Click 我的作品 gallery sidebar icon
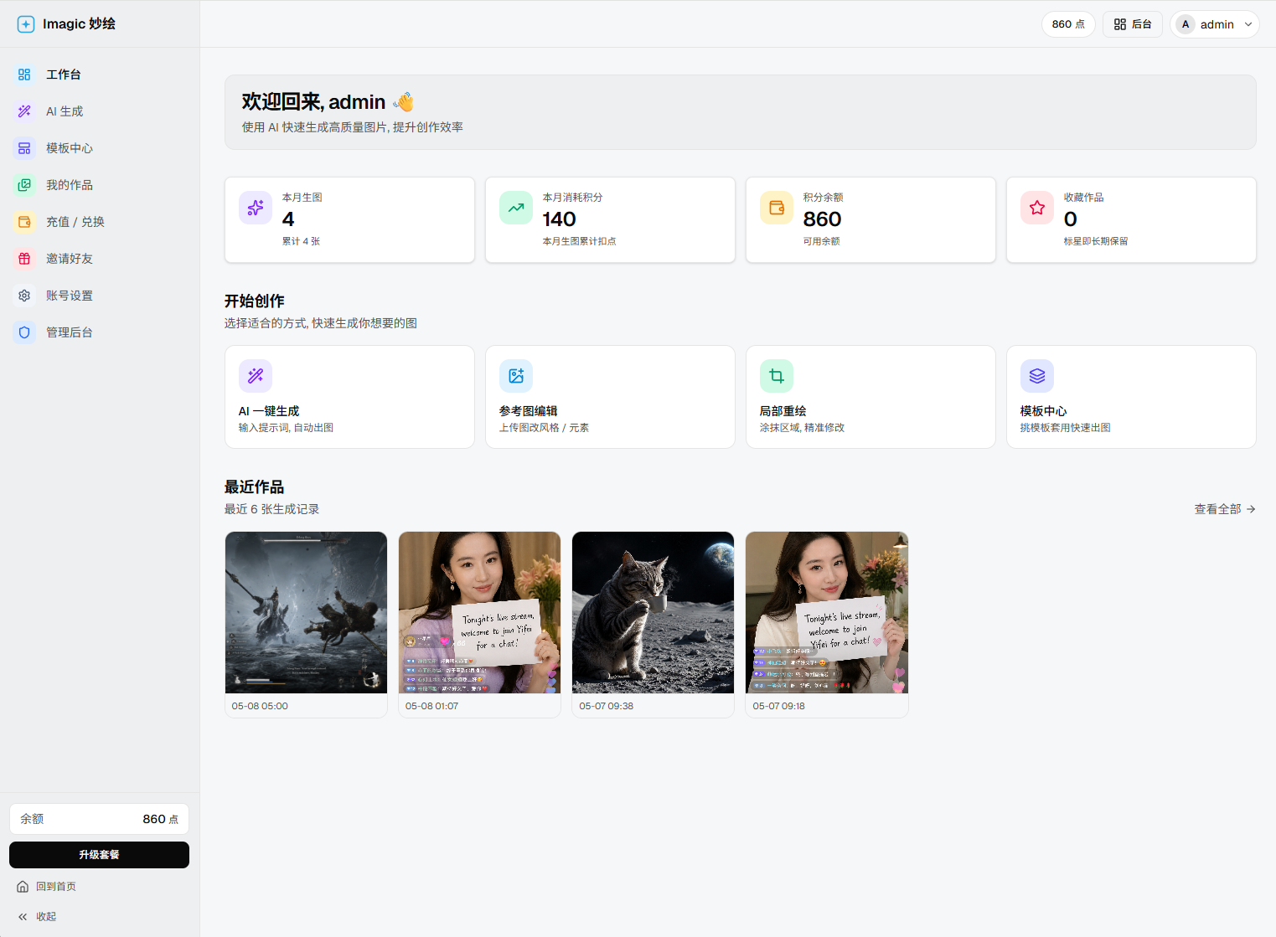 coord(24,185)
